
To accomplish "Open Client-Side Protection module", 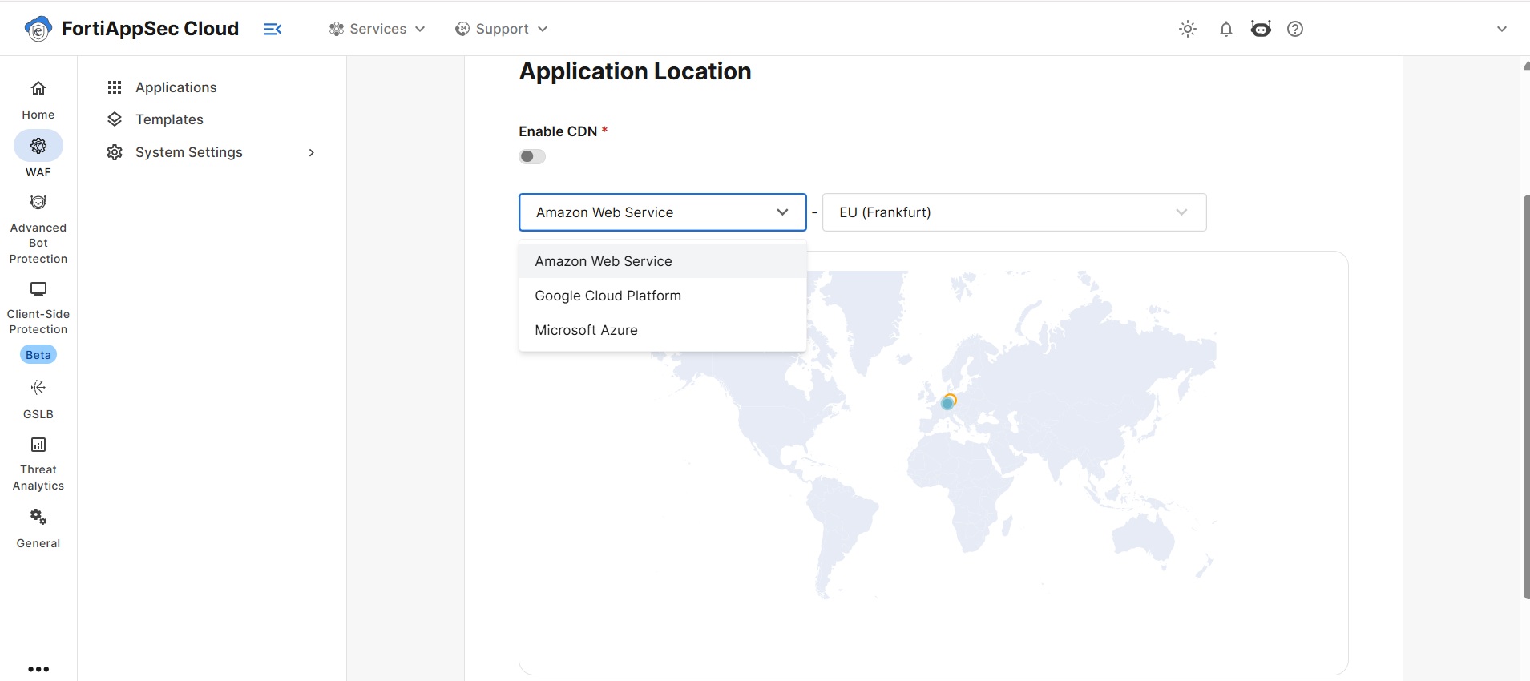I will (38, 308).
